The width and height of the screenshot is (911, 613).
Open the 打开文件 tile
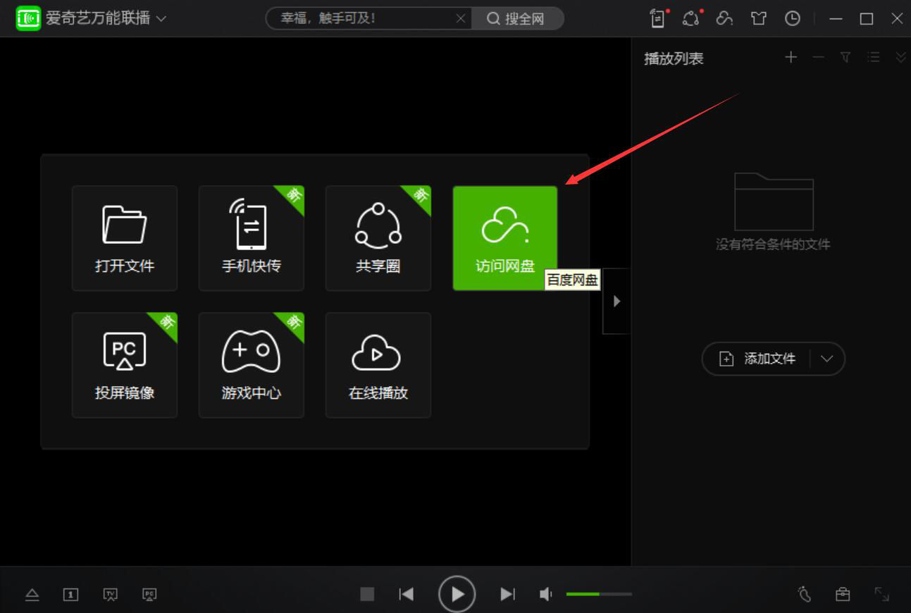coord(125,238)
